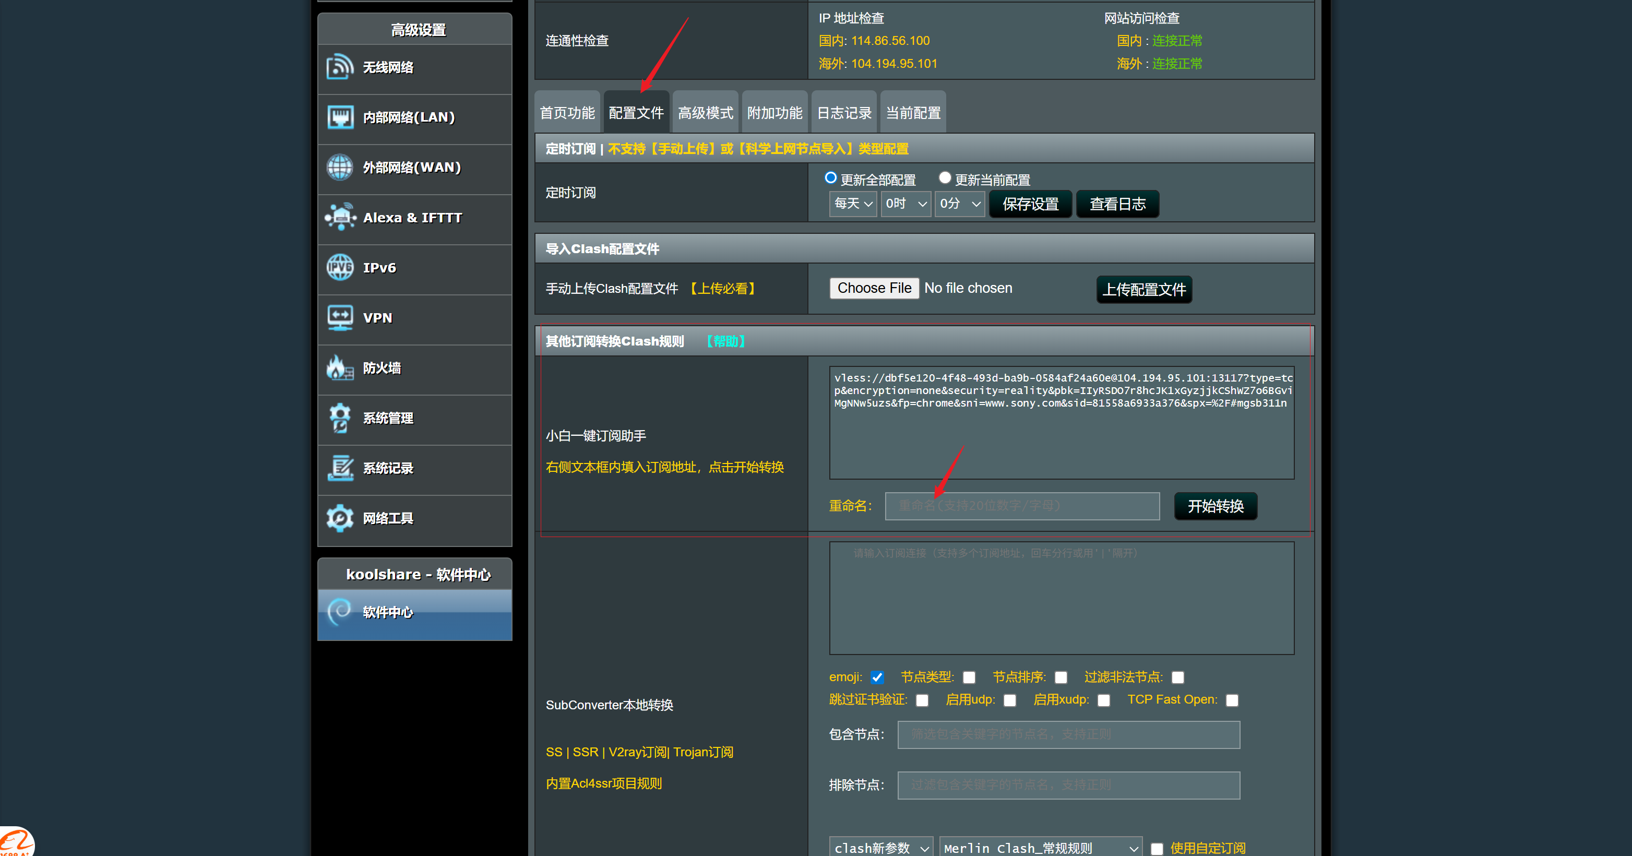The width and height of the screenshot is (1632, 856).
Task: Click the 重命名 text input field
Action: (1022, 506)
